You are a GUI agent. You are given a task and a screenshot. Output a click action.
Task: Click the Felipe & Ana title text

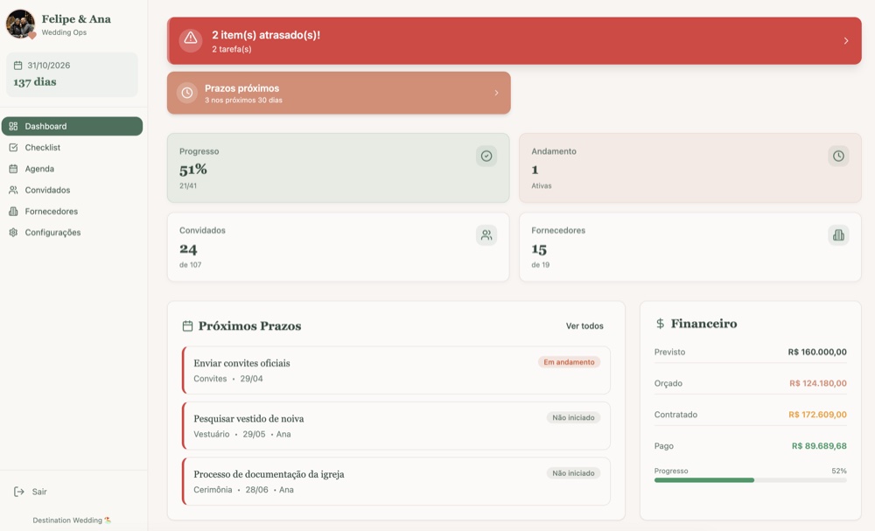click(x=76, y=19)
